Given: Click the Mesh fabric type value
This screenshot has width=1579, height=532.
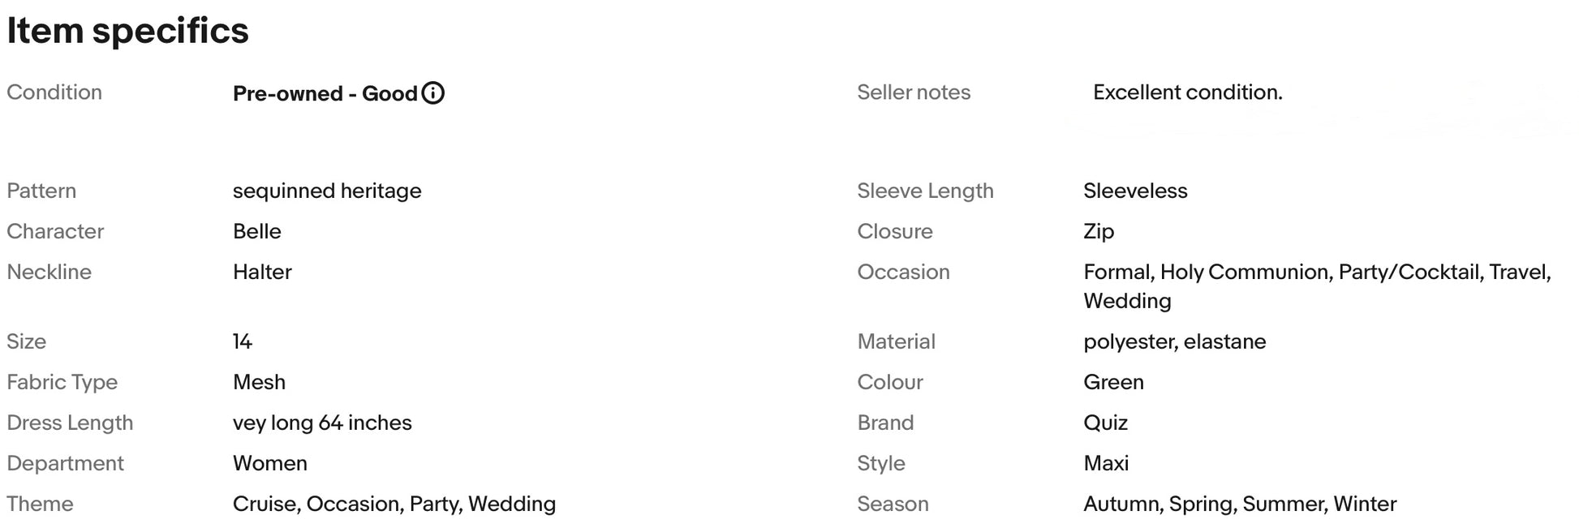Looking at the screenshot, I should click(x=259, y=382).
